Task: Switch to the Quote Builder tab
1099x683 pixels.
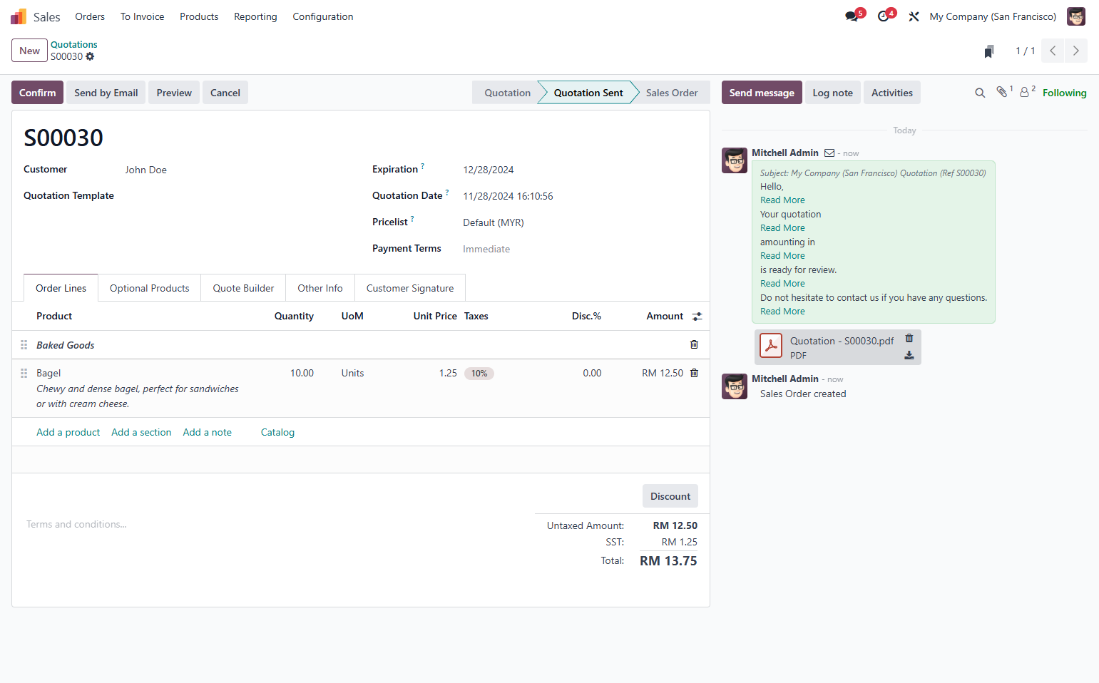Action: point(243,288)
